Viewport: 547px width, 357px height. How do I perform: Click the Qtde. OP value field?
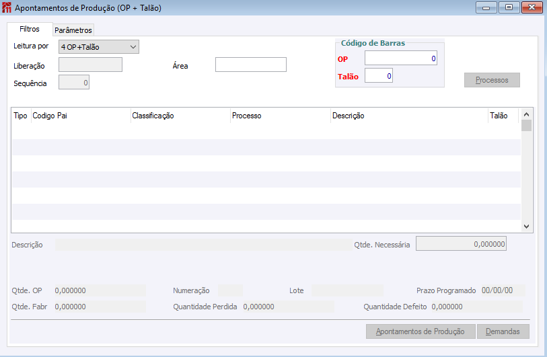click(x=100, y=290)
